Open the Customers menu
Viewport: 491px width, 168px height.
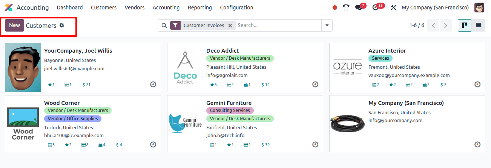[x=104, y=8]
